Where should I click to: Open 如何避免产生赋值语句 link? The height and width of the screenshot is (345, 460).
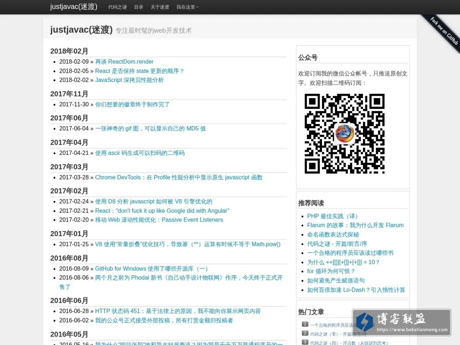[x=336, y=281]
